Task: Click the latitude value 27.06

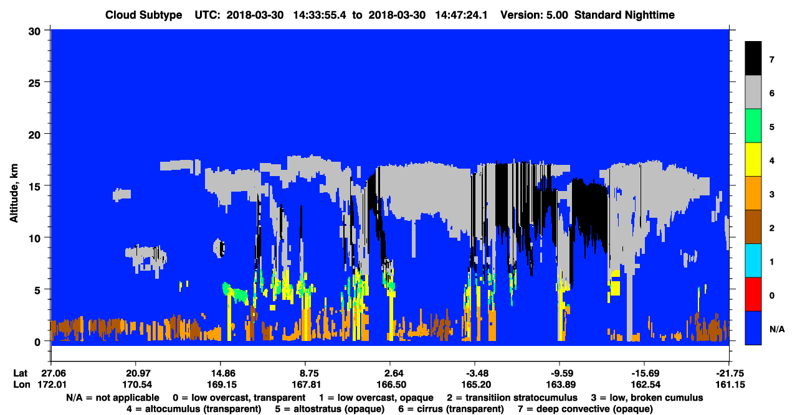Action: point(50,373)
